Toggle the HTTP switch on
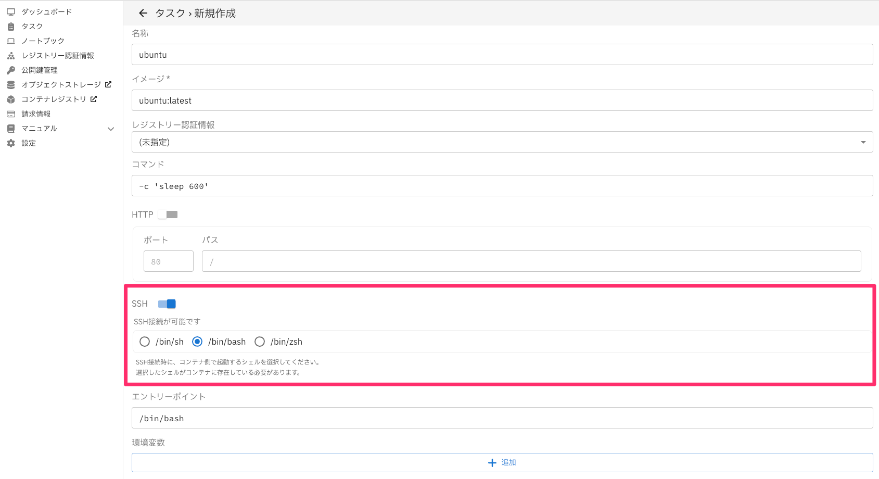 pos(168,215)
